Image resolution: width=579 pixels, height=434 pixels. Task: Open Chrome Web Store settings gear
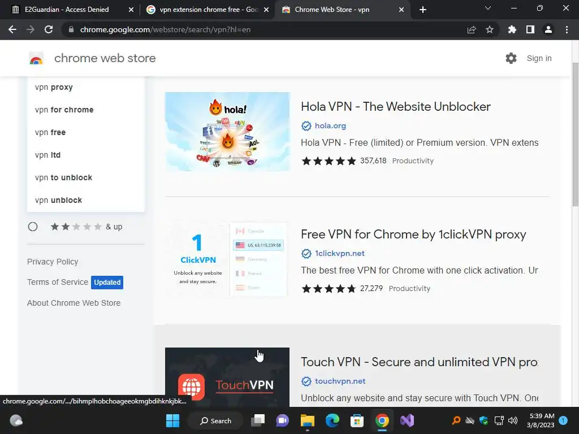511,58
